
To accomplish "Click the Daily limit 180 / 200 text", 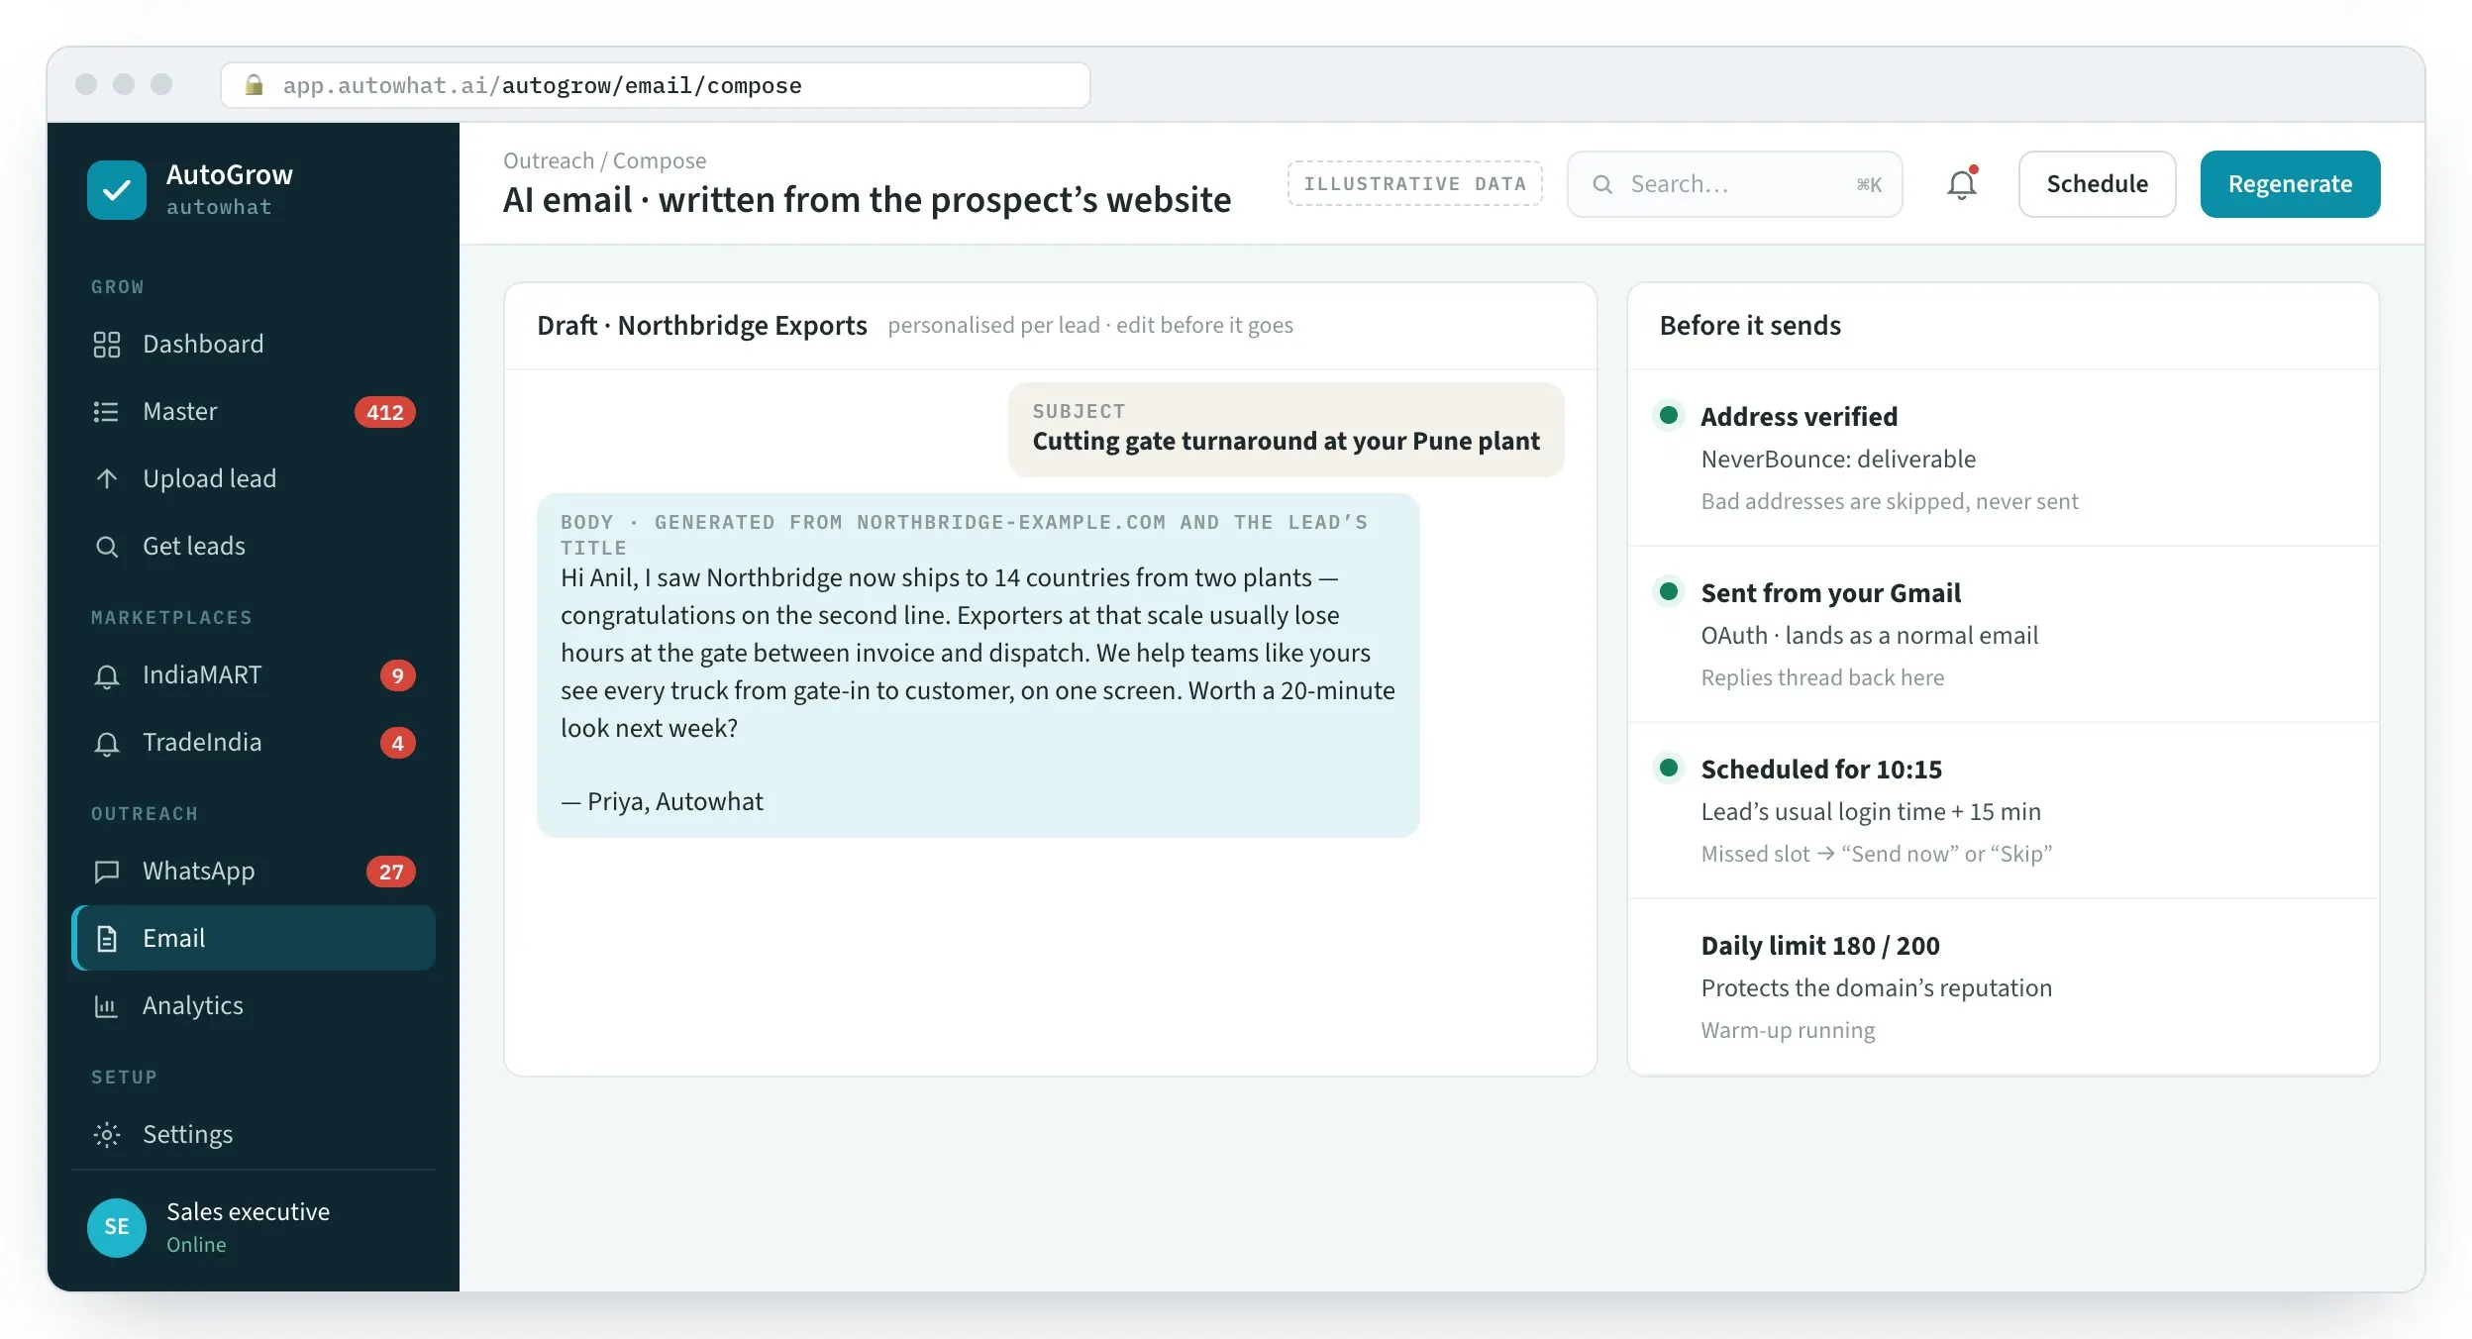I will pyautogui.click(x=1819, y=946).
